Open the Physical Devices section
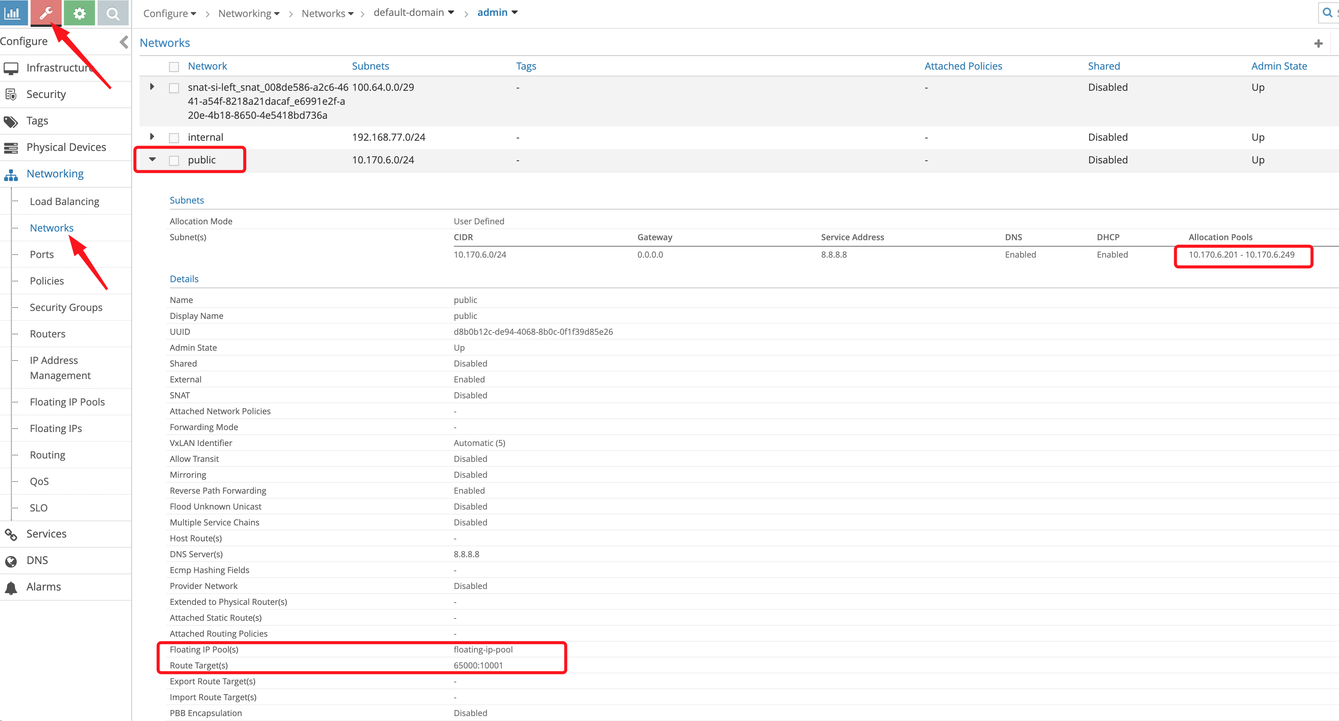1339x721 pixels. pyautogui.click(x=66, y=147)
